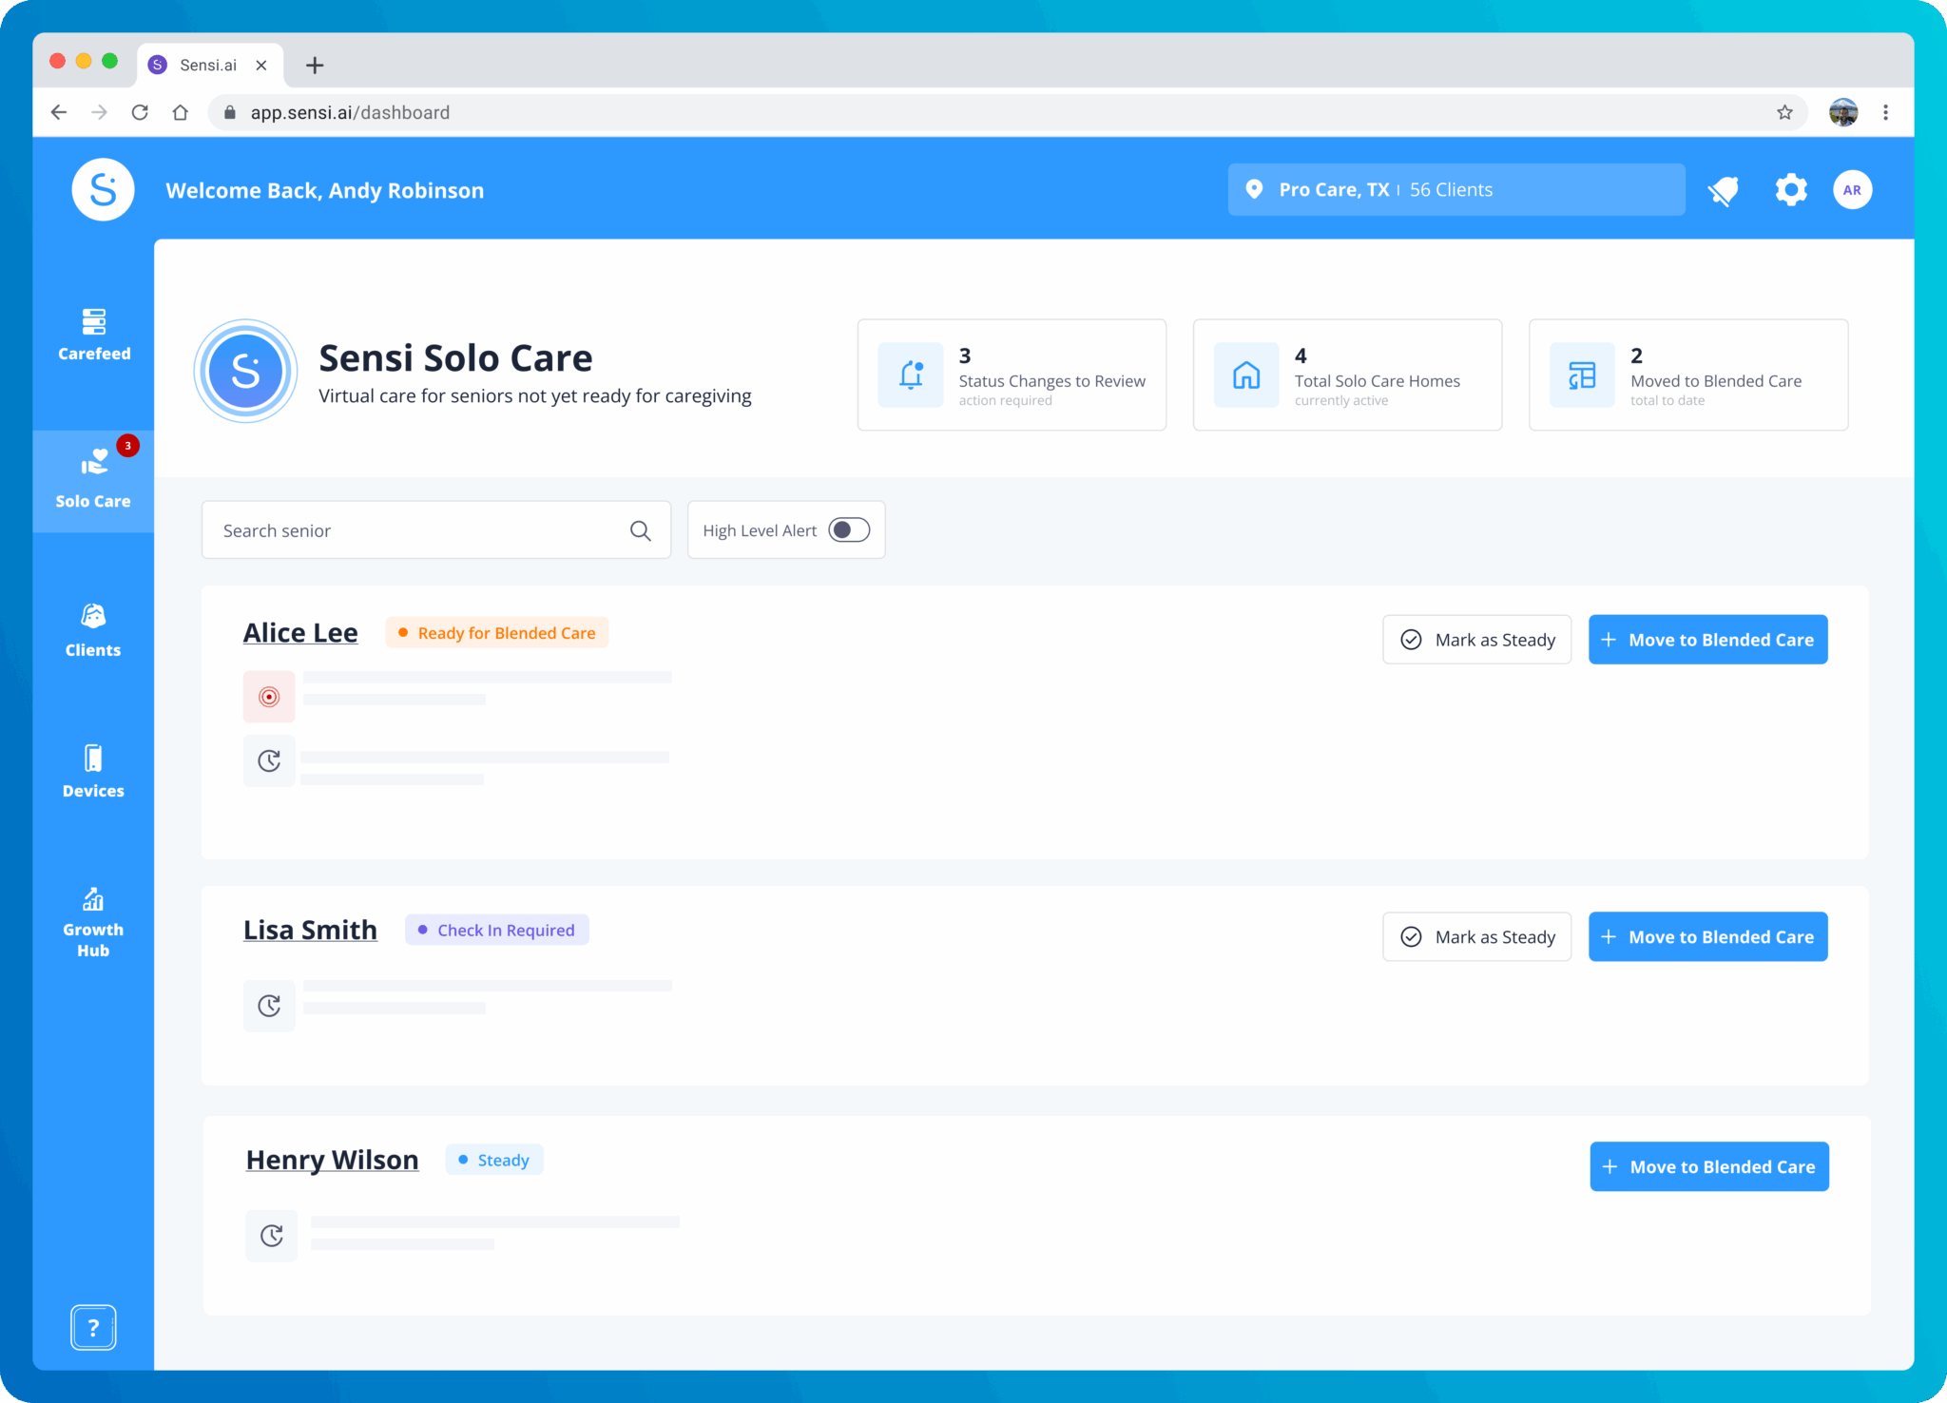Viewport: 1947px width, 1403px height.
Task: Open the Pro Care, TX location selector
Action: [1455, 189]
